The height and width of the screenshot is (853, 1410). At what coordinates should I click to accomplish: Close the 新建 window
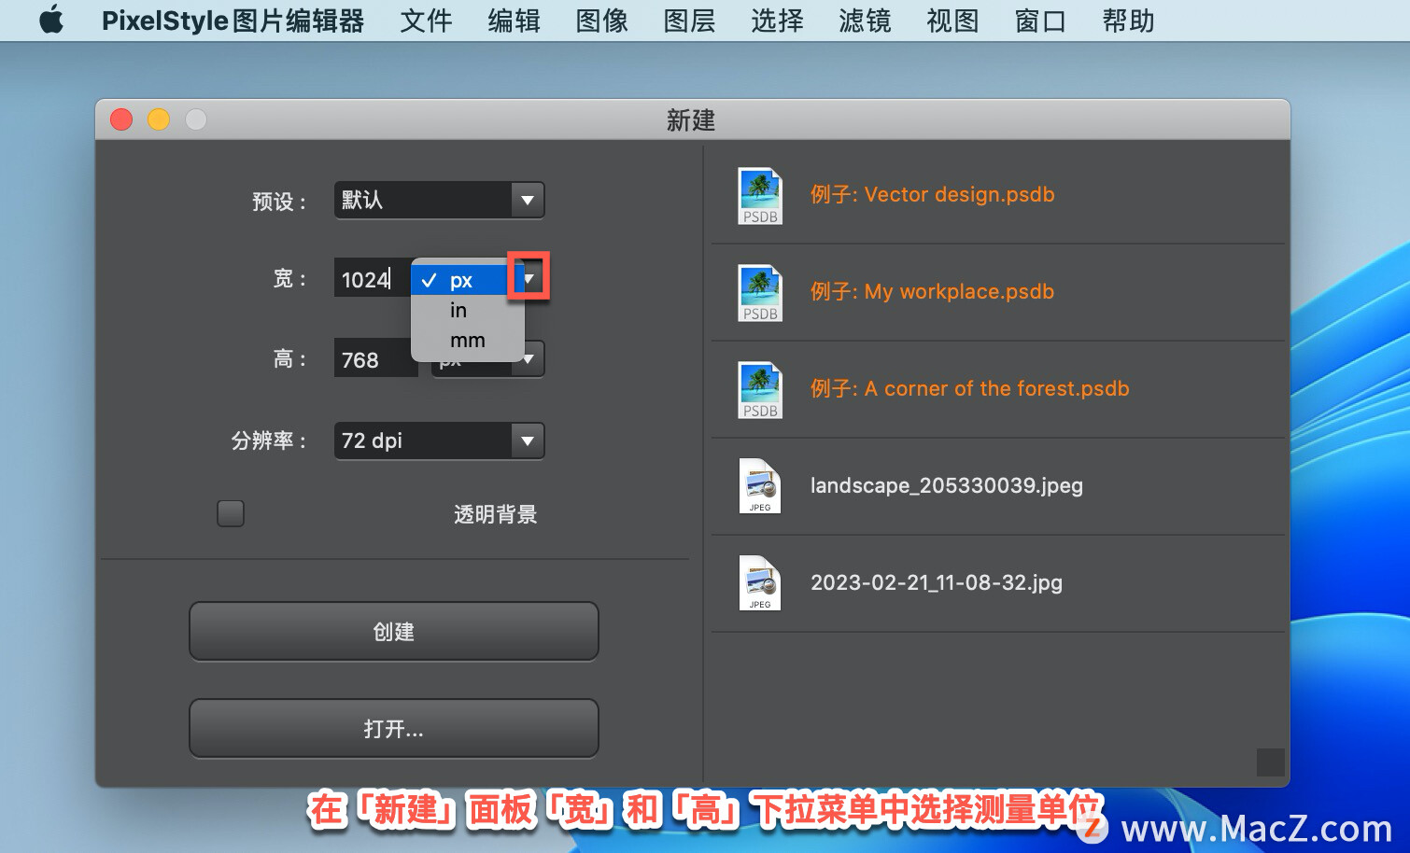tap(121, 119)
